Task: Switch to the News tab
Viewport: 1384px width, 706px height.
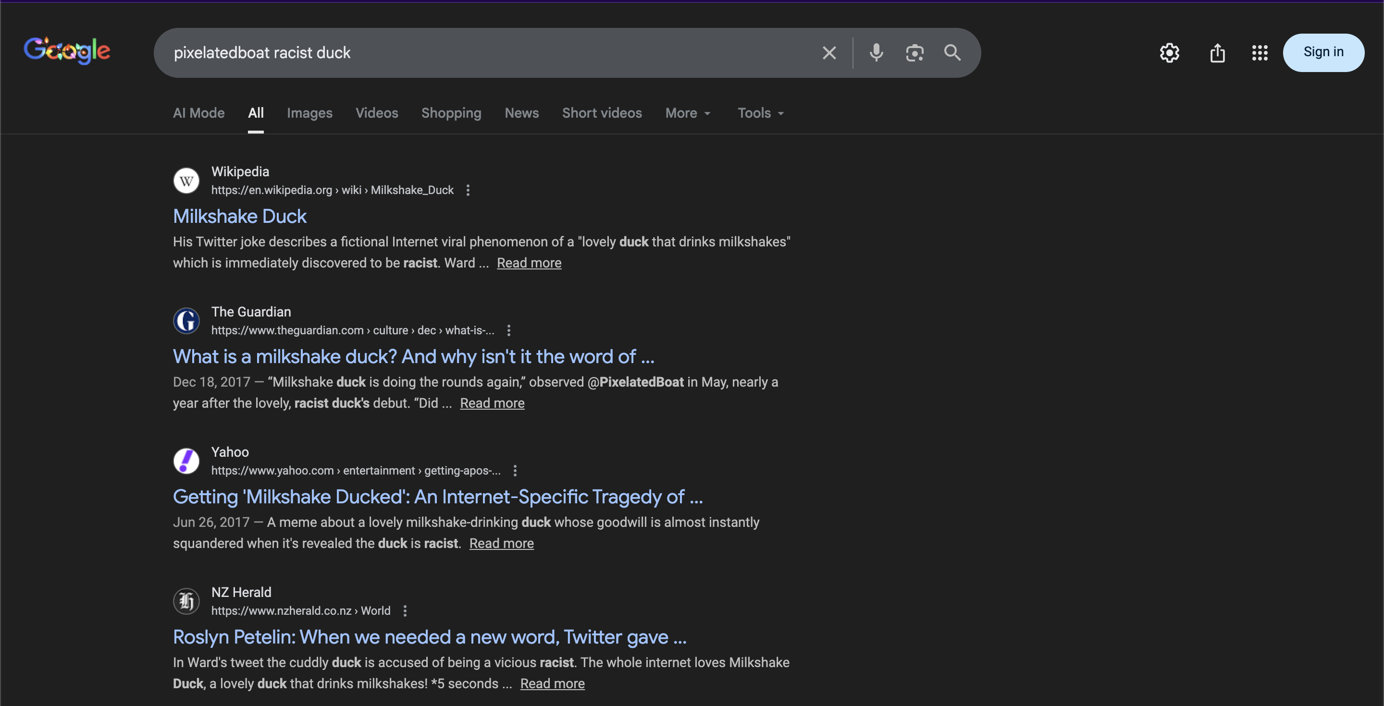Action: click(x=521, y=113)
